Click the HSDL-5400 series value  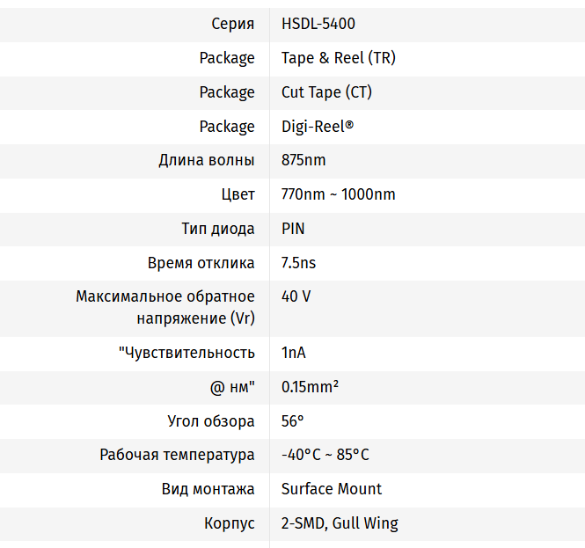(318, 24)
